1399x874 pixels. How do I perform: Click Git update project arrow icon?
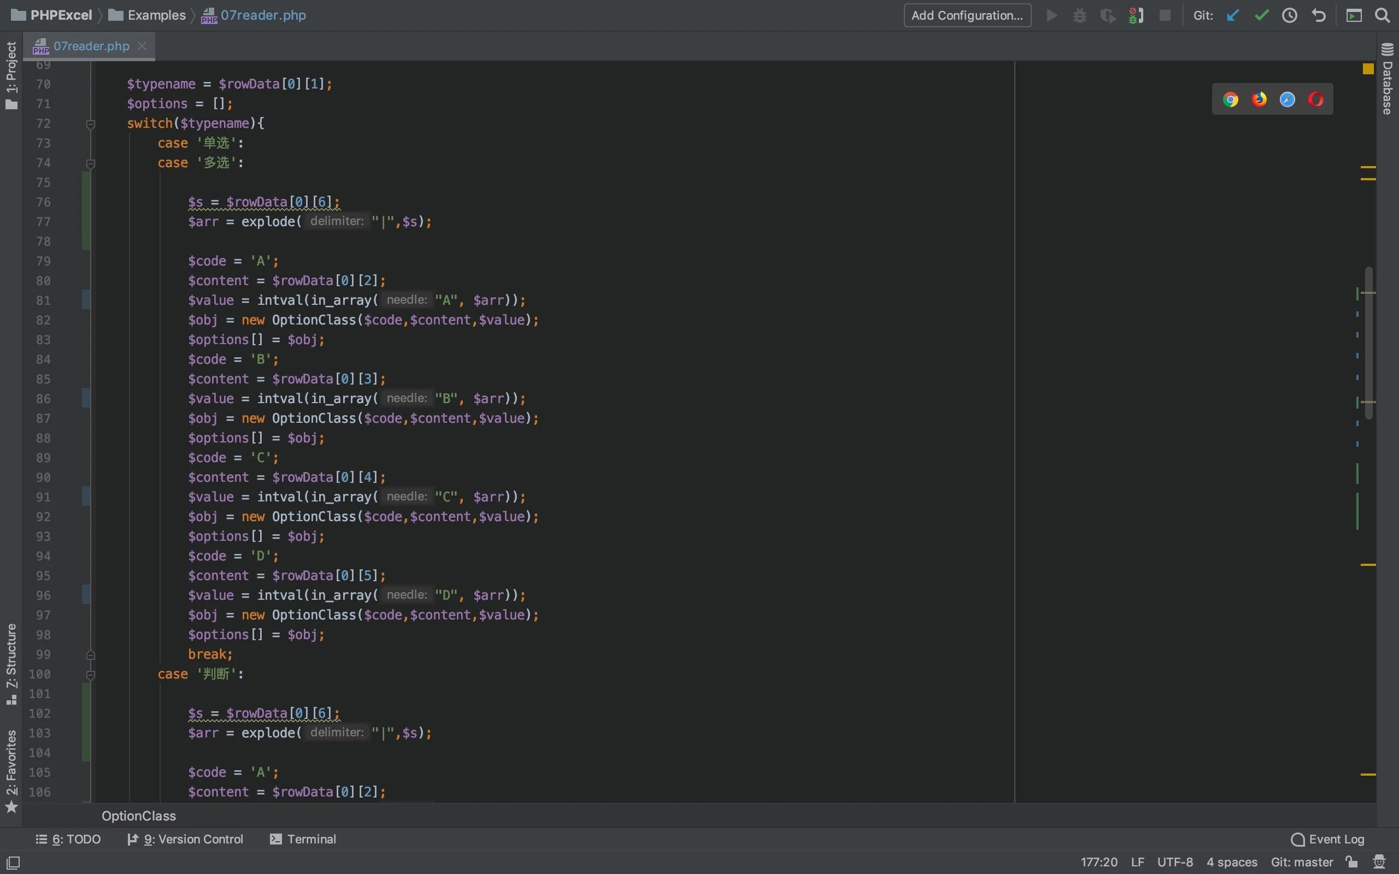coord(1232,16)
